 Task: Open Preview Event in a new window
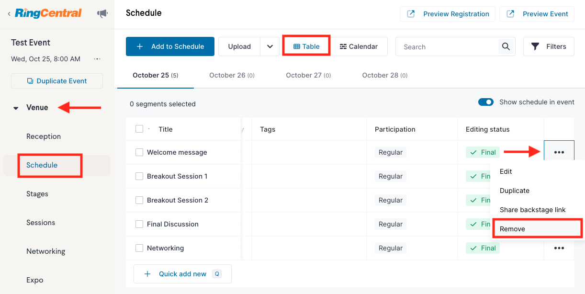click(x=537, y=14)
